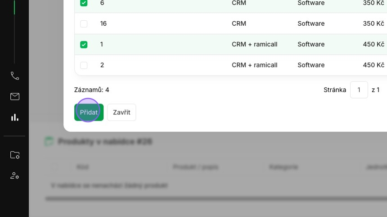
Task: Click the CRM name in row code 6
Action: [x=239, y=3]
